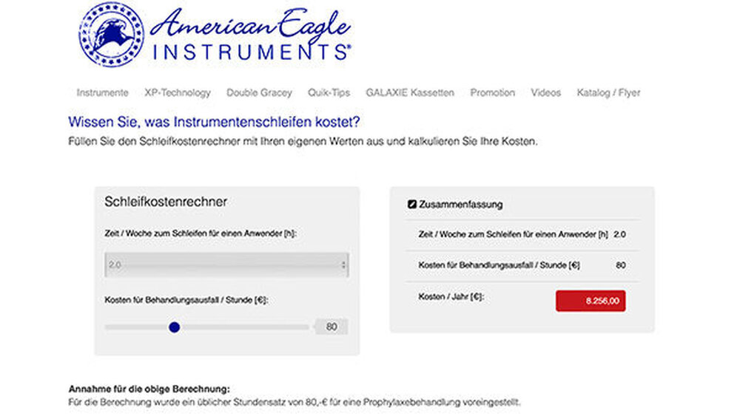This screenshot has height=416, width=740.
Task: Navigate to the Promotion page
Action: (492, 92)
